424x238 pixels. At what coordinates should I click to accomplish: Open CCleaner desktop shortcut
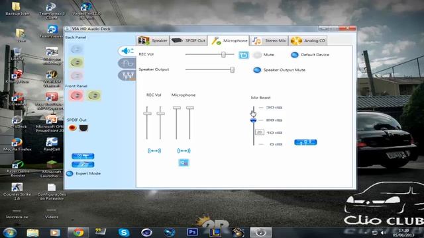(17, 99)
